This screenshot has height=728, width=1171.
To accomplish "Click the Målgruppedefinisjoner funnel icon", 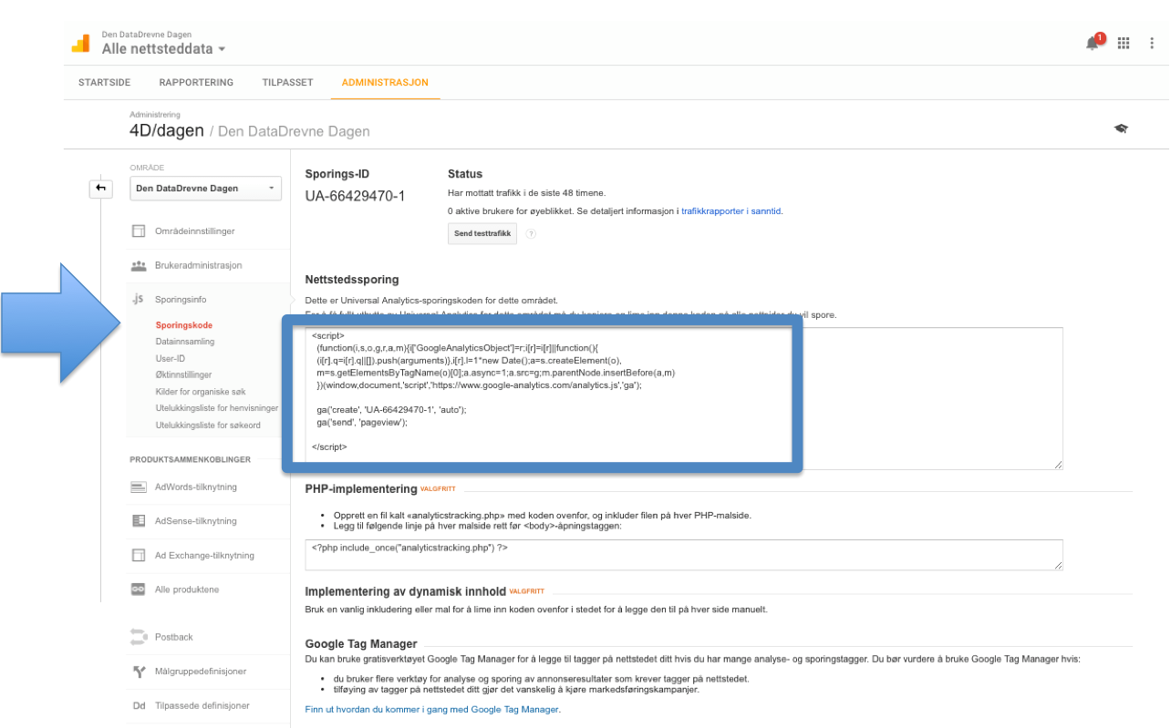I will click(x=139, y=672).
